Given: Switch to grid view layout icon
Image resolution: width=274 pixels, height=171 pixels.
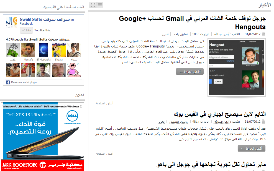Looking at the screenshot, I should (x=93, y=5).
